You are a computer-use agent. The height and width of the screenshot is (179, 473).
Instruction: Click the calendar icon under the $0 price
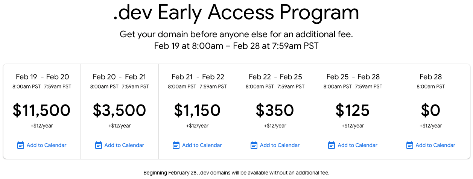(x=410, y=145)
